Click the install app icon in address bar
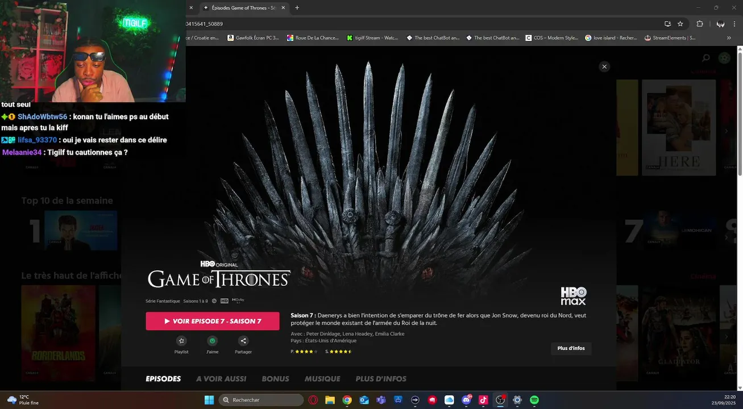This screenshot has width=743, height=409. click(x=667, y=24)
